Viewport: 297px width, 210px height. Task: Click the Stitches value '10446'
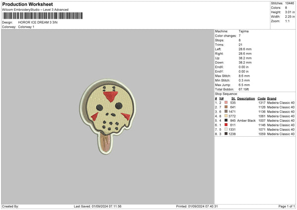tap(290, 3)
